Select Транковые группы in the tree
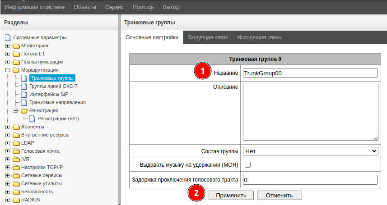Screen dimensions: 387x205 [x=52, y=78]
